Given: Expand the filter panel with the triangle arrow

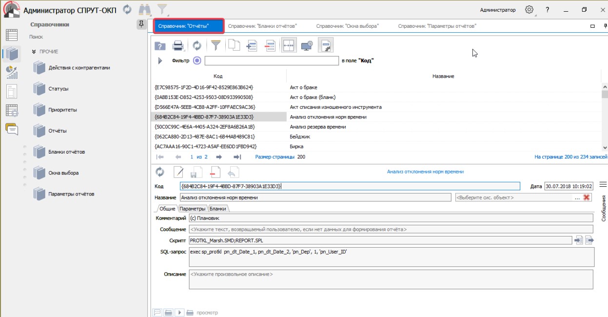Looking at the screenshot, I should [x=160, y=61].
